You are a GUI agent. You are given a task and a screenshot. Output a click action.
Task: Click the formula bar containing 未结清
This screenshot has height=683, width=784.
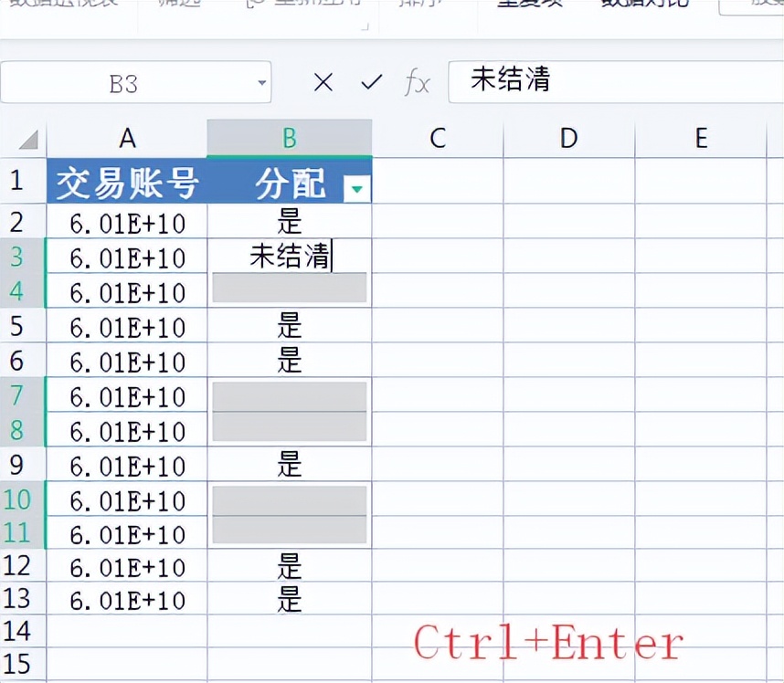tap(616, 82)
